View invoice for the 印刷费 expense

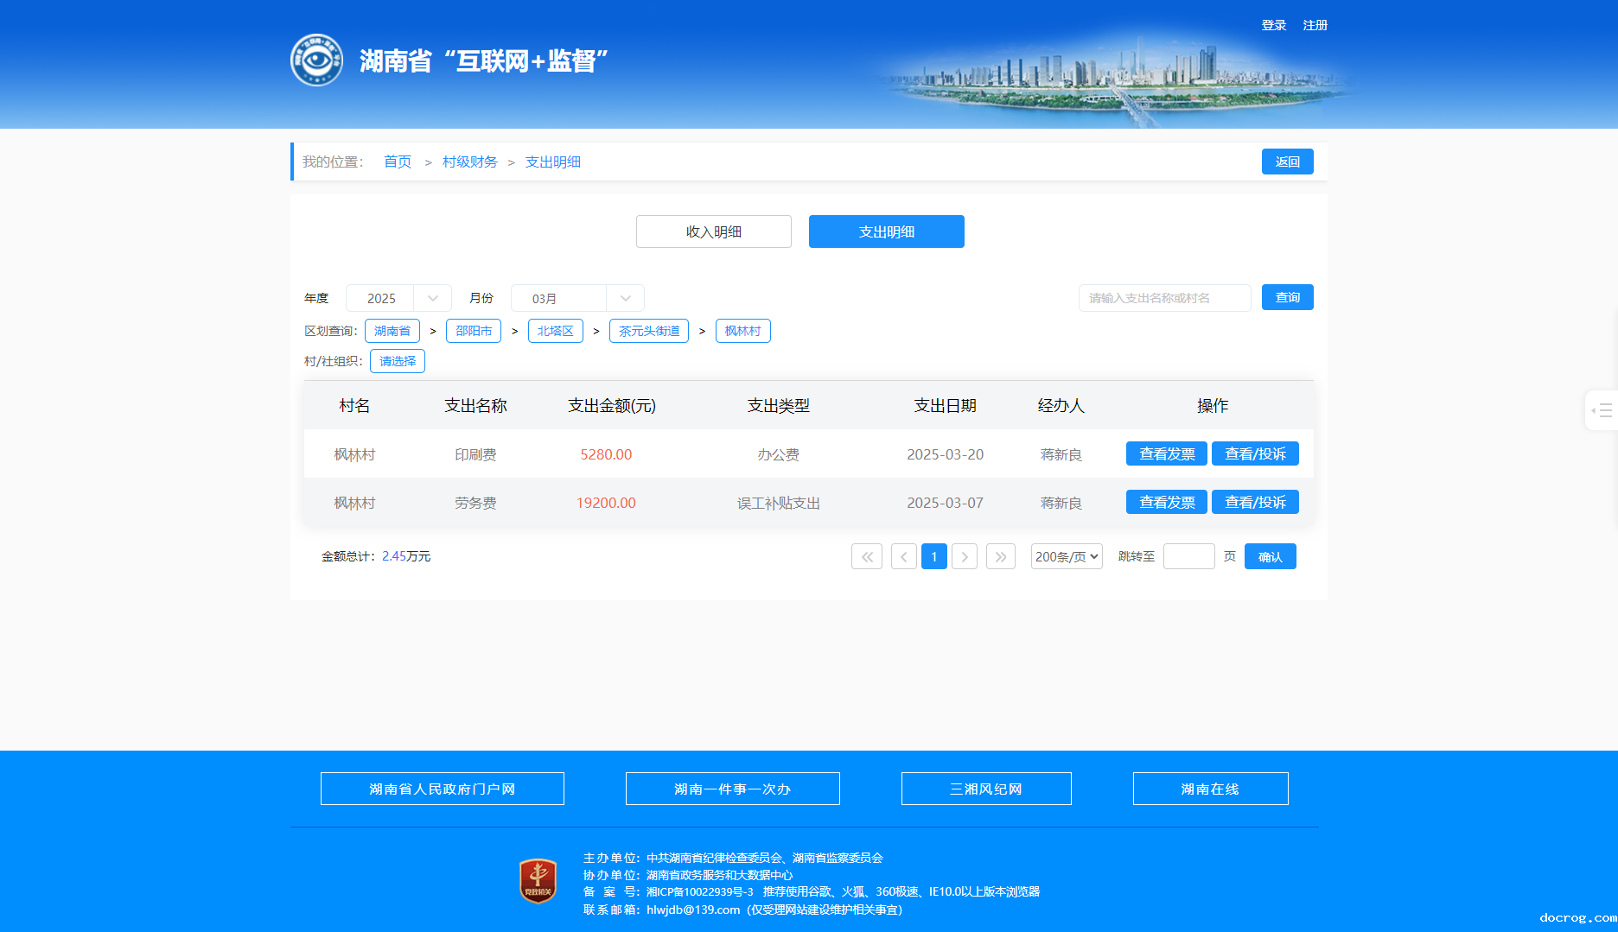pyautogui.click(x=1166, y=453)
